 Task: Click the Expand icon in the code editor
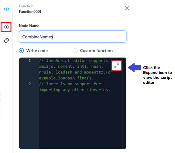[x=117, y=65]
